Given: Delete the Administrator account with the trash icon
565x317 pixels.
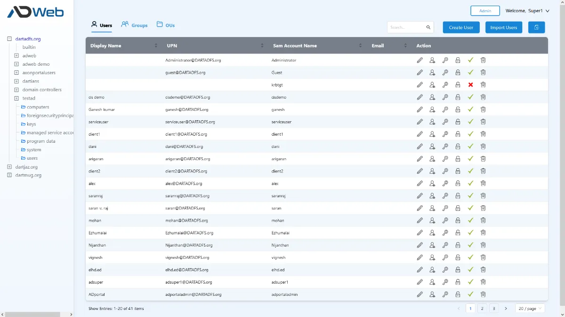Looking at the screenshot, I should tap(483, 60).
